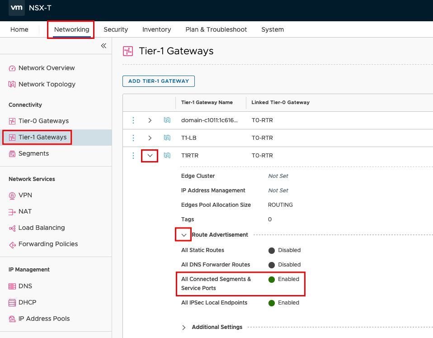433x338 pixels.
Task: Click the Tier-1 Gateways sidebar icon
Action: 12,138
